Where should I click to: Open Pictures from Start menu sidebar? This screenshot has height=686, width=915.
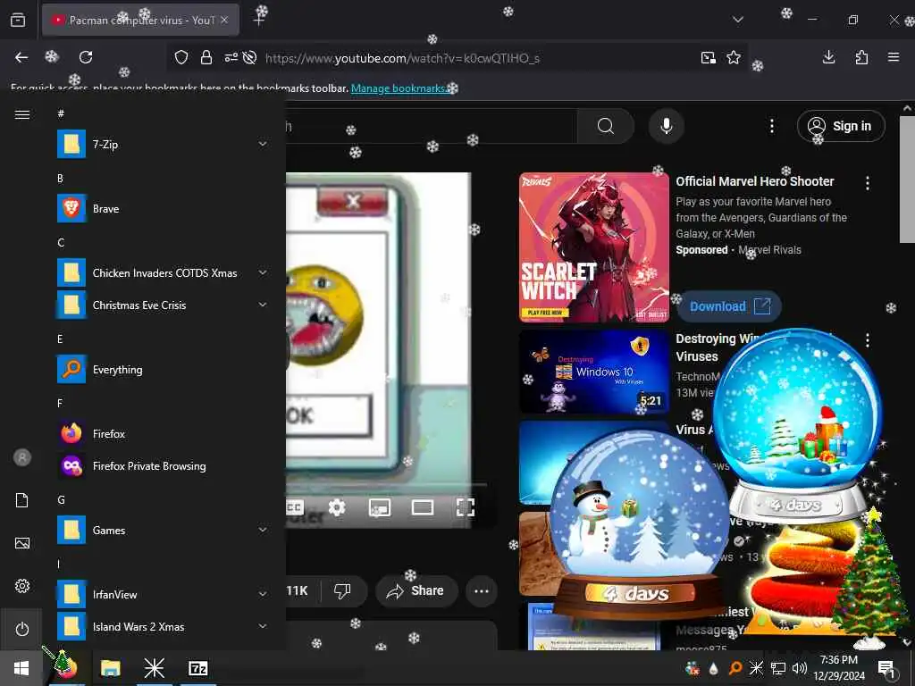click(22, 543)
